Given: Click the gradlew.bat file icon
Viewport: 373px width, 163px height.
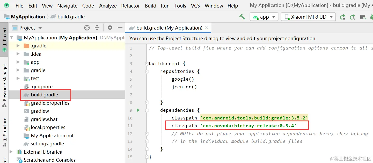Looking at the screenshot, I should [26, 119].
